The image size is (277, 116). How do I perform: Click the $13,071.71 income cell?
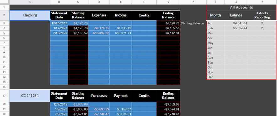click(x=121, y=33)
